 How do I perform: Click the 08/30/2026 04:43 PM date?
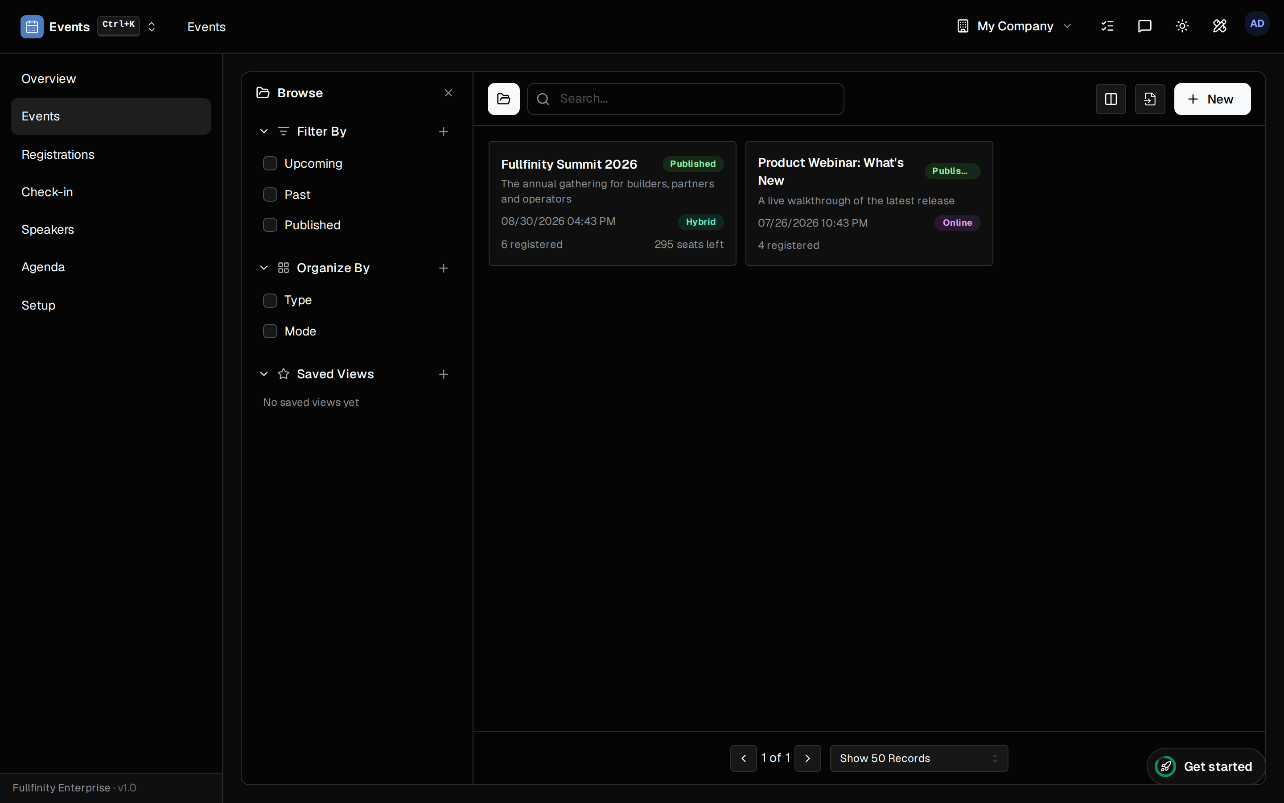tap(558, 221)
